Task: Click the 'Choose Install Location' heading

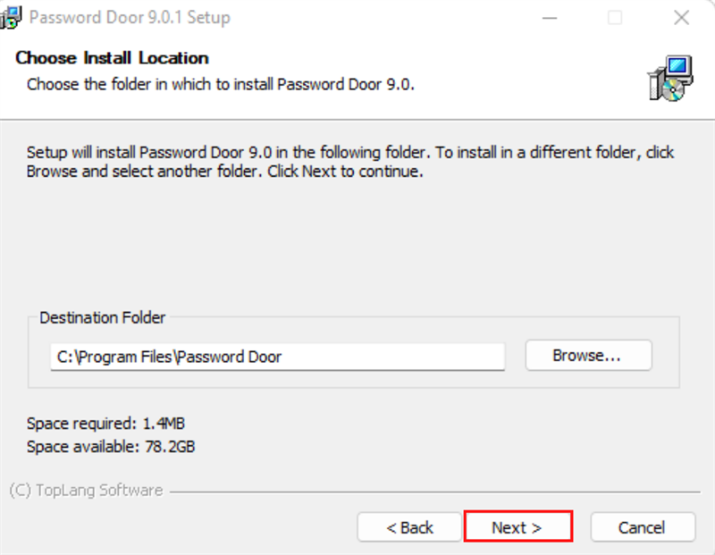Action: tap(112, 58)
